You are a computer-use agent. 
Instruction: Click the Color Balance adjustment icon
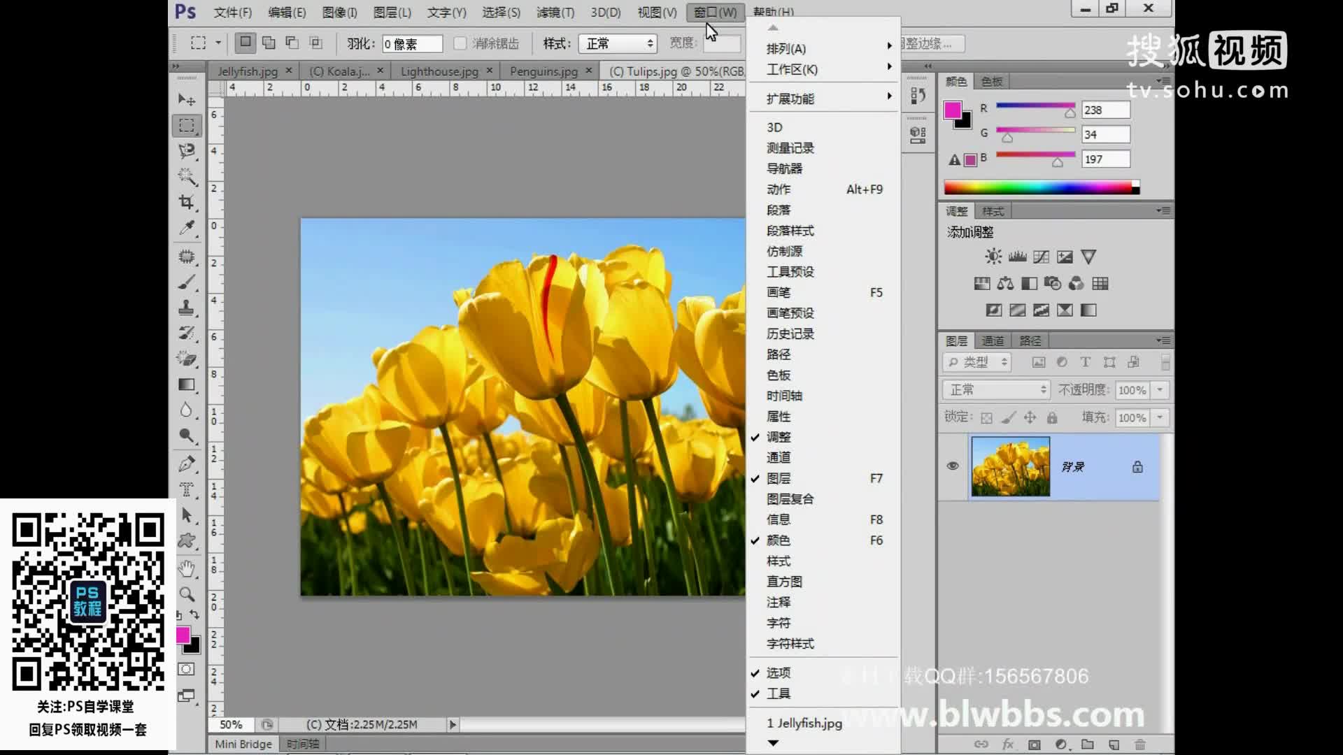1005,283
